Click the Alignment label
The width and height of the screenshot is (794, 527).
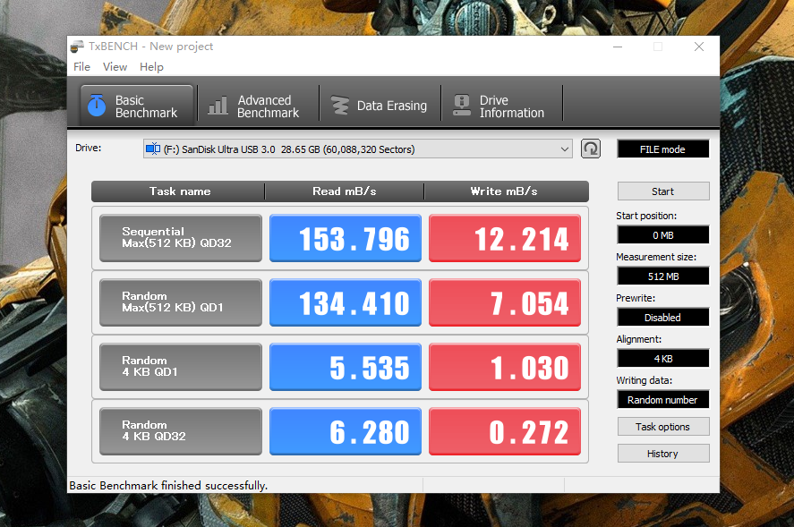click(x=638, y=339)
